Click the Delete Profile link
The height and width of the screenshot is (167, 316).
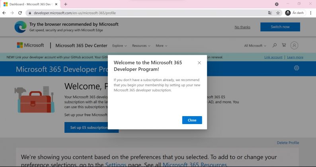coord(288,143)
